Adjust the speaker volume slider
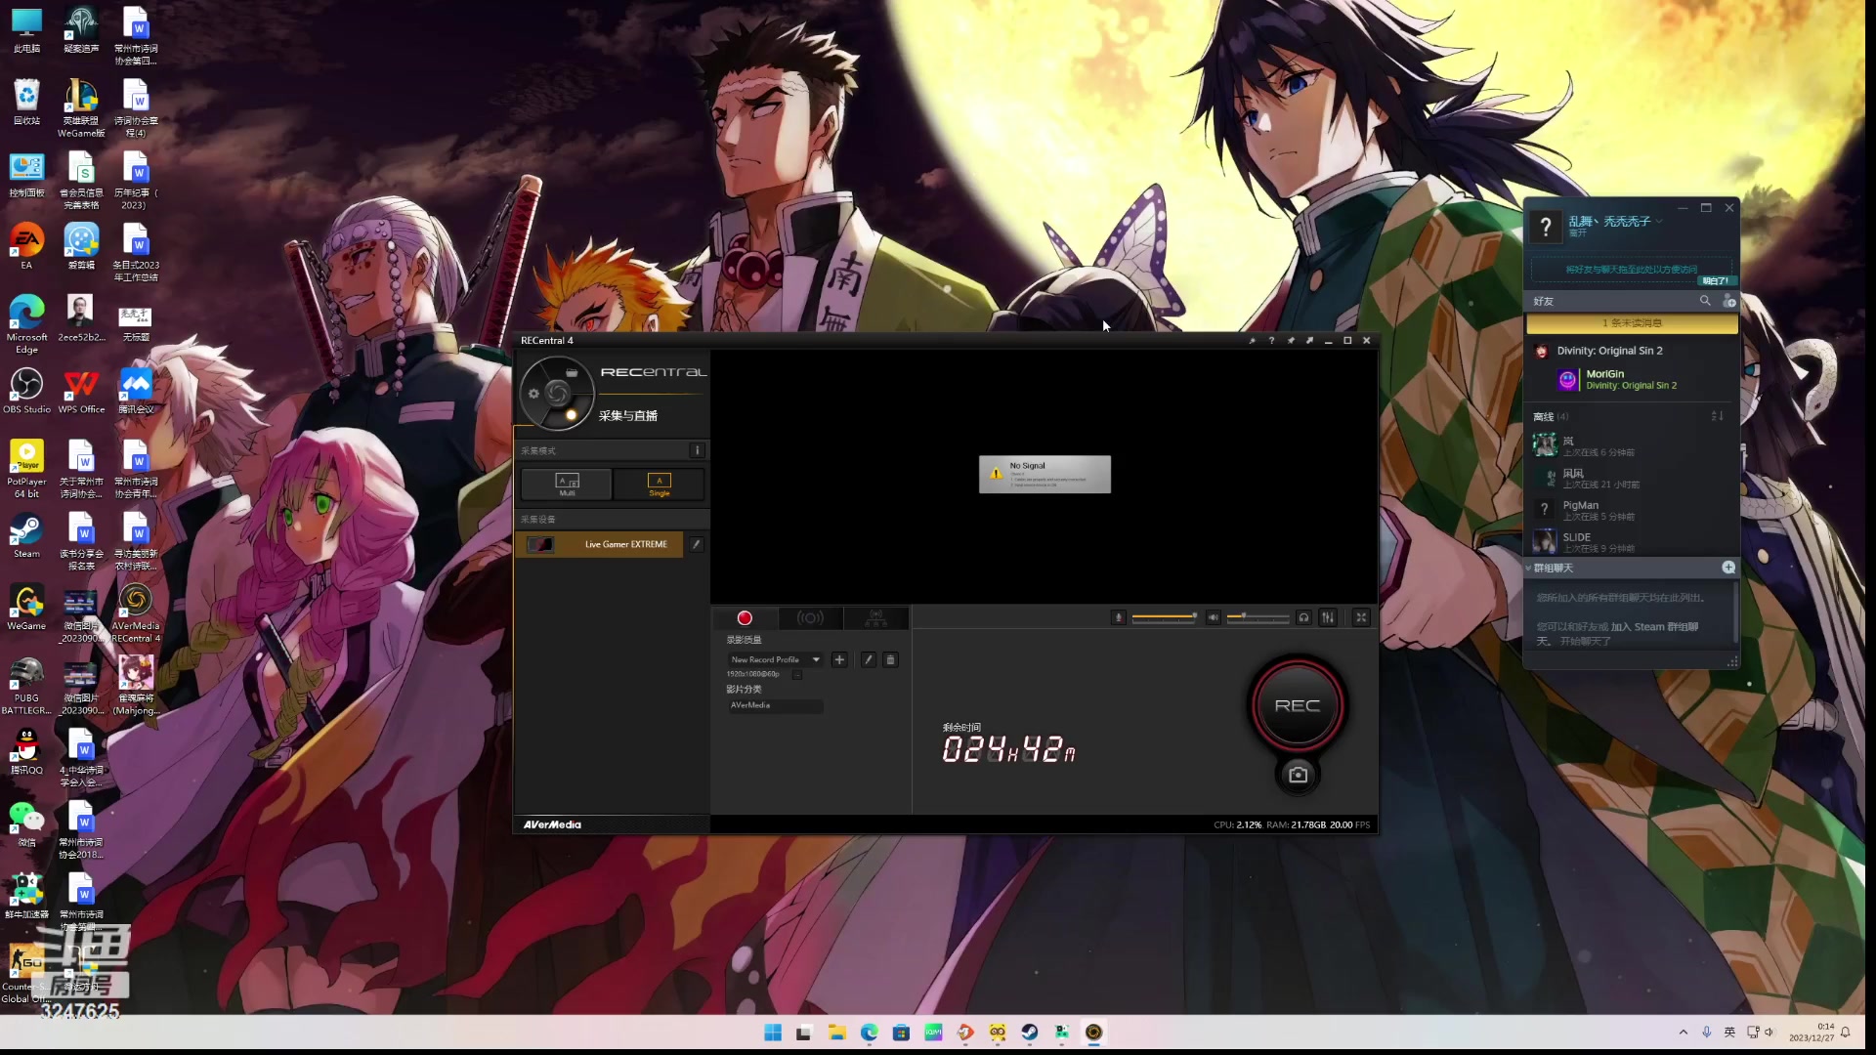Image resolution: width=1876 pixels, height=1055 pixels. (x=1258, y=617)
